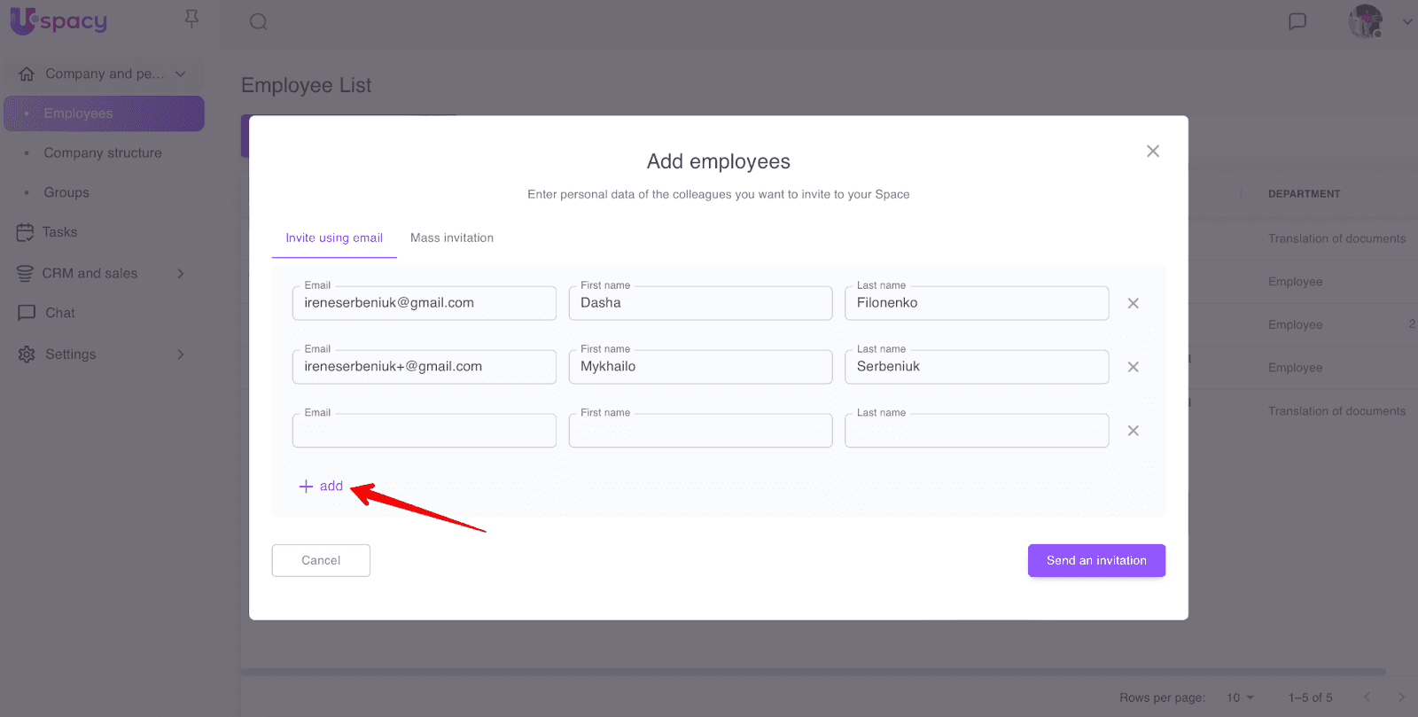Click Send an invitation button

click(1096, 560)
